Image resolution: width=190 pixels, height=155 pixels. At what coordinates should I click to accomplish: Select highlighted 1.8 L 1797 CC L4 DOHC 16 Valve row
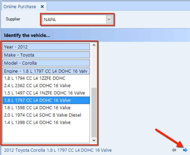click(46, 100)
